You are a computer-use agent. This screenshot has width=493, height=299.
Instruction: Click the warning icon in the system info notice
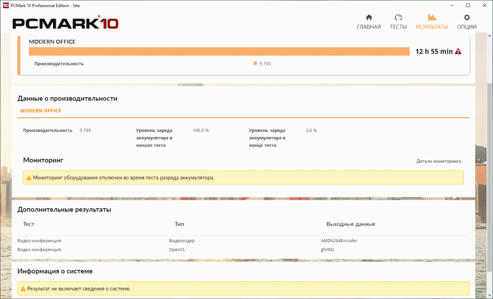tap(23, 289)
